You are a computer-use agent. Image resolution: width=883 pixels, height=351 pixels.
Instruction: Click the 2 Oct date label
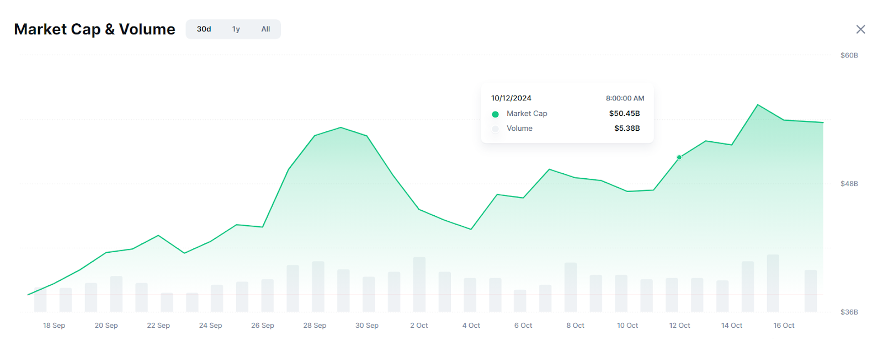419,326
